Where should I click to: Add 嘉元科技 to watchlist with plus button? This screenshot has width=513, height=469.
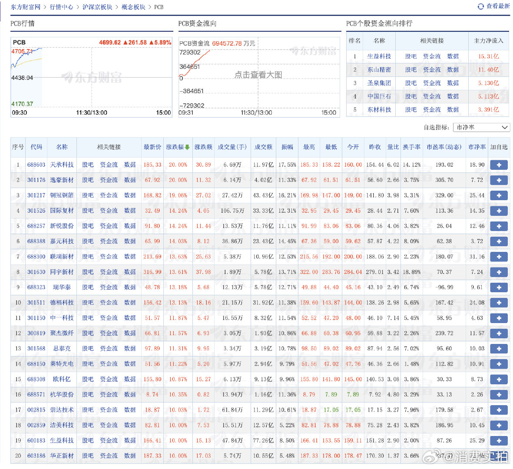coord(499,241)
